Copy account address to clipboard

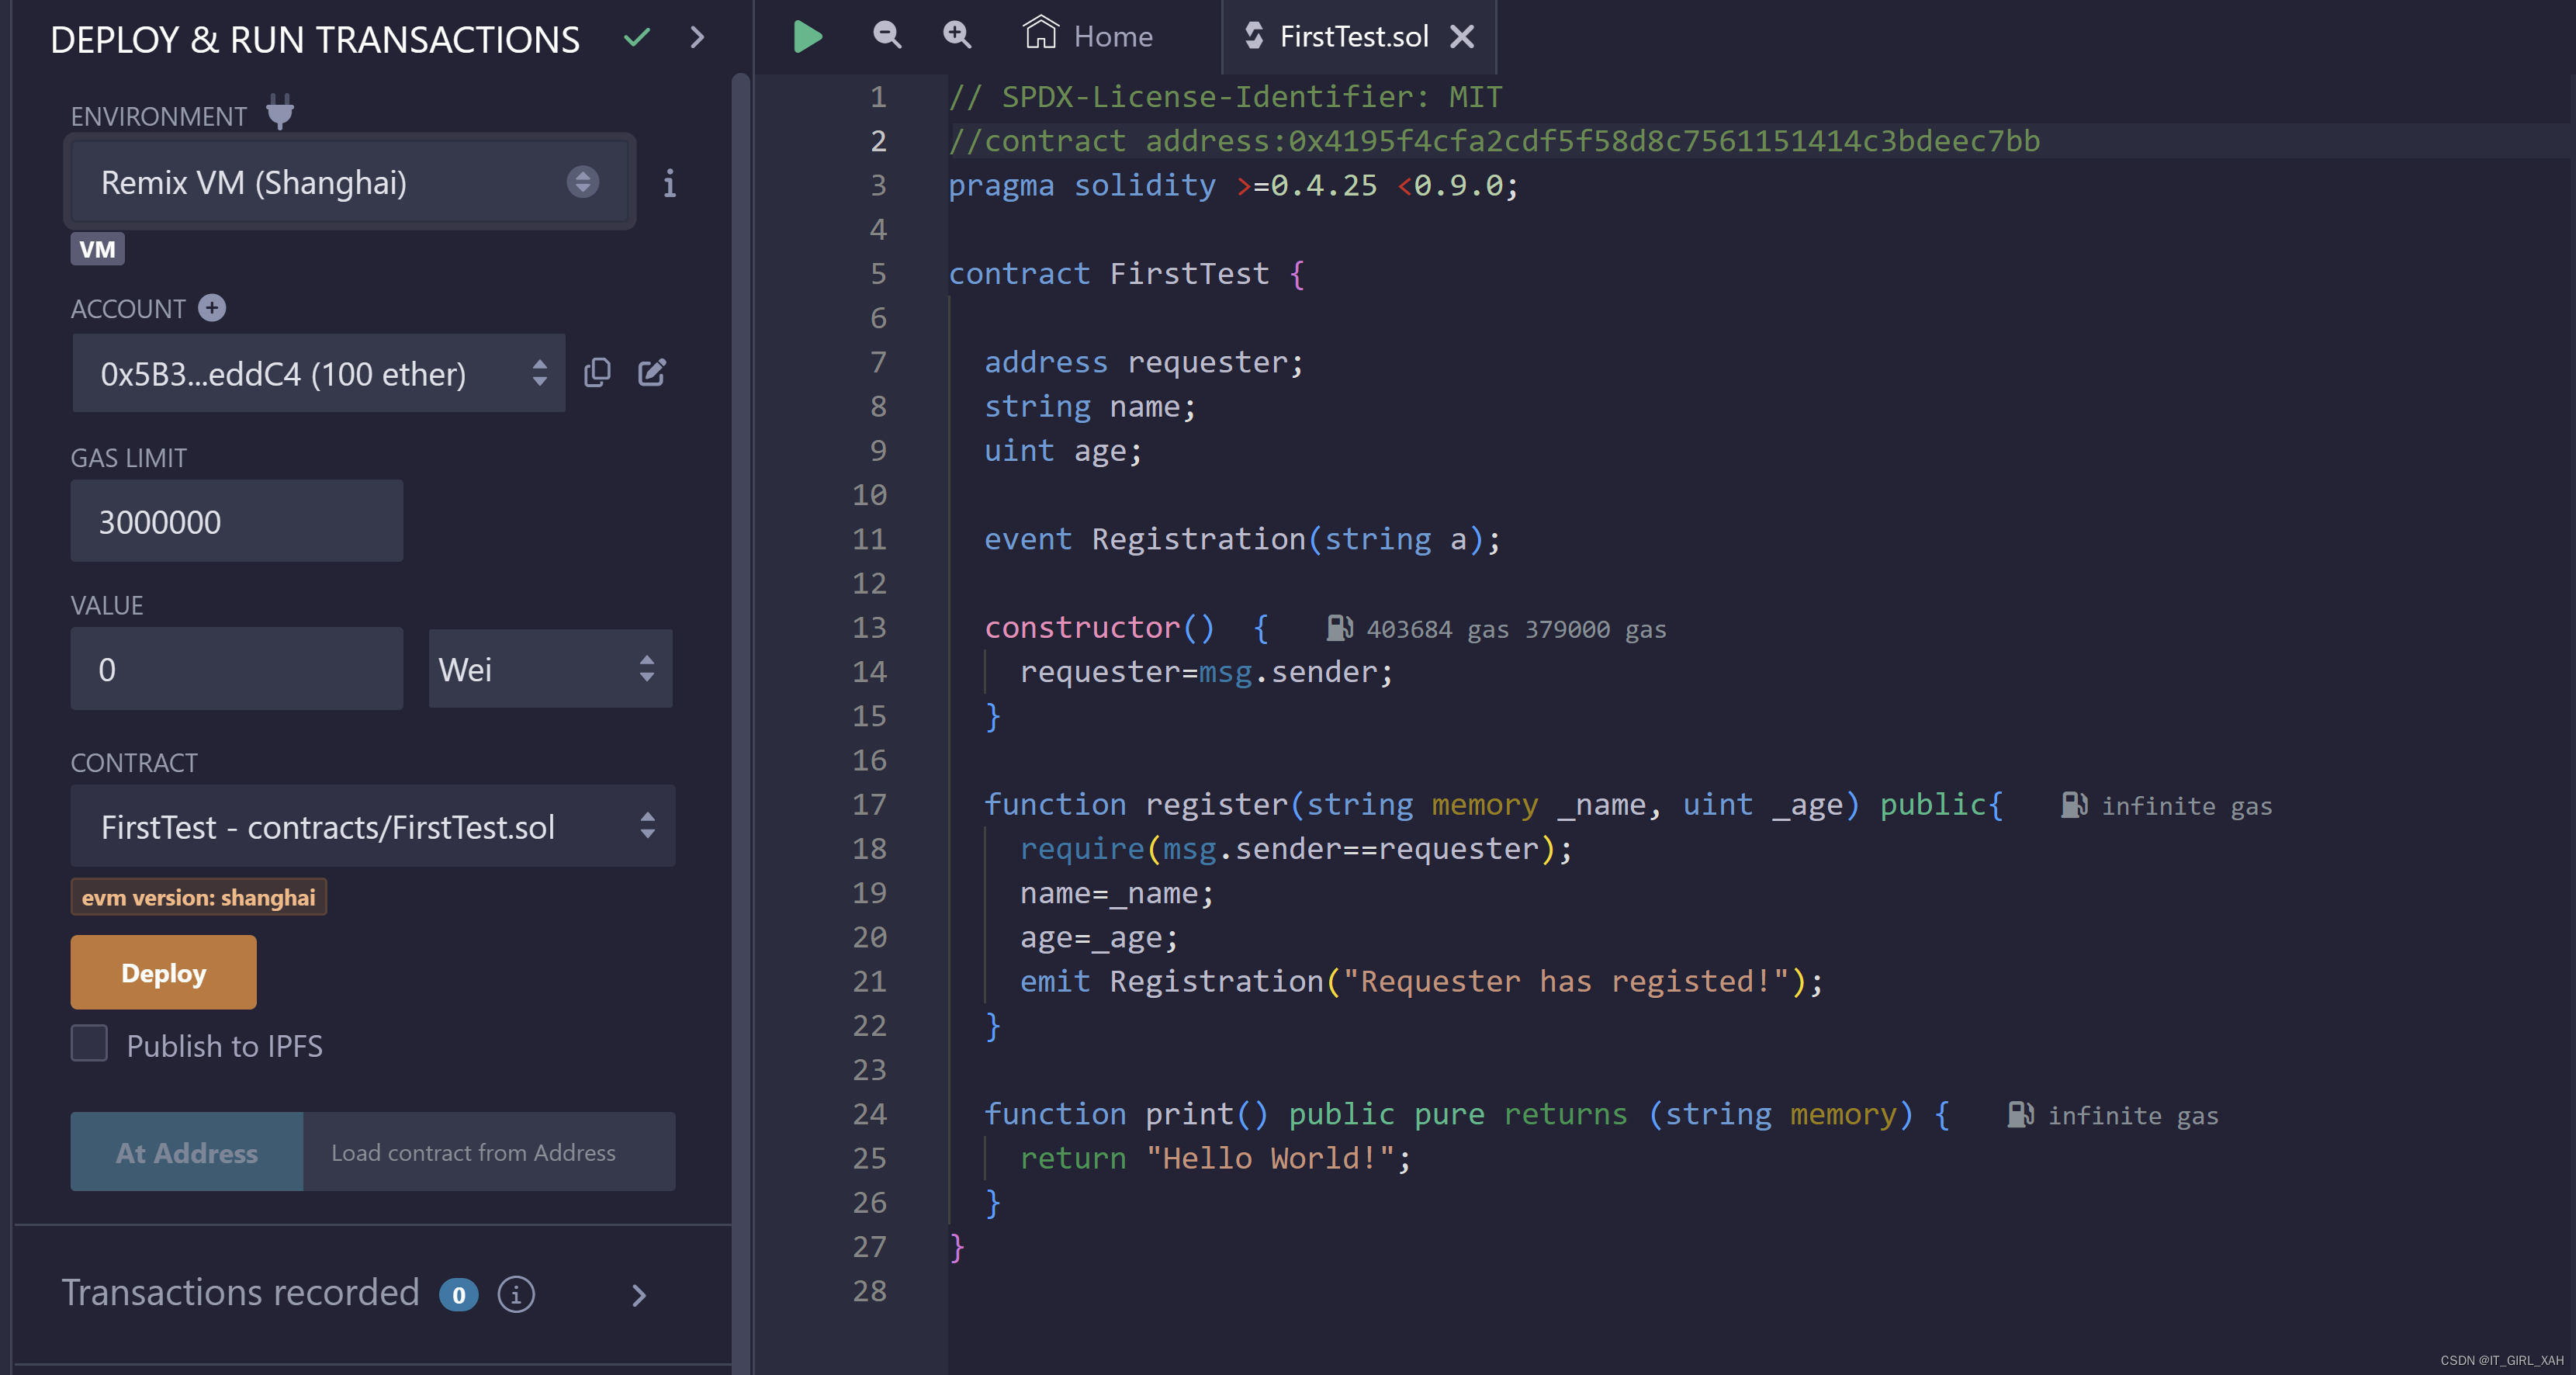point(597,373)
